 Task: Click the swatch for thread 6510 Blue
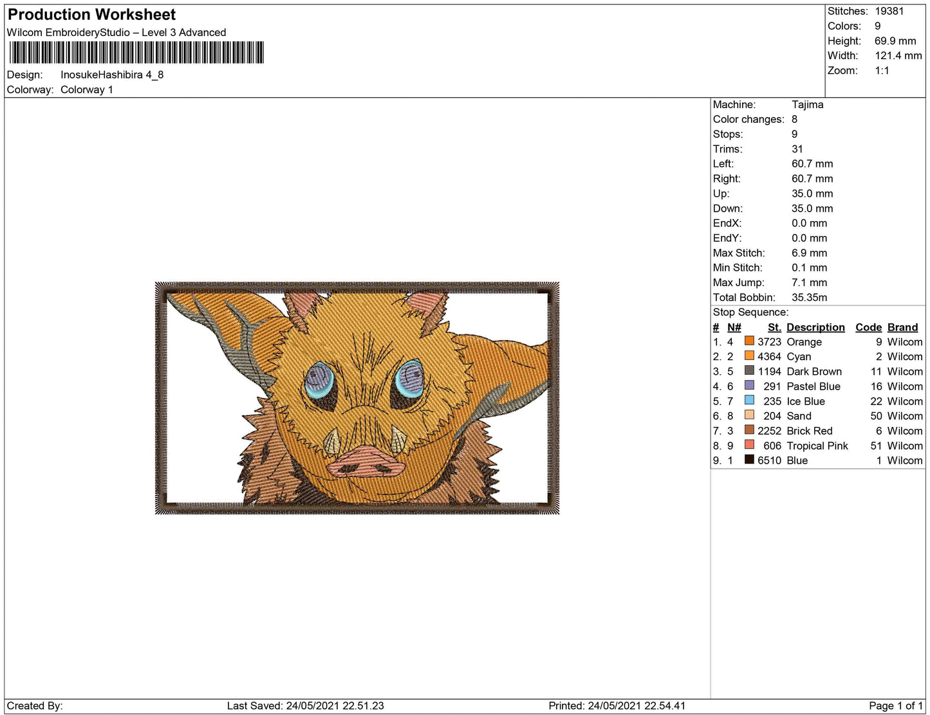click(749, 459)
